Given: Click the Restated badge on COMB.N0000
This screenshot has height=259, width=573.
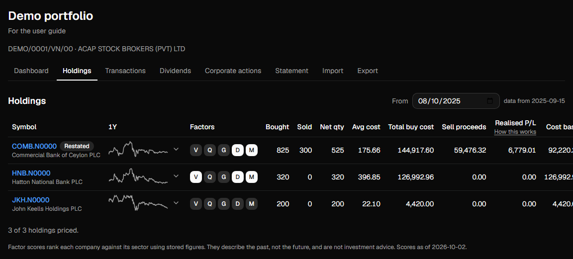Looking at the screenshot, I should tap(77, 146).
